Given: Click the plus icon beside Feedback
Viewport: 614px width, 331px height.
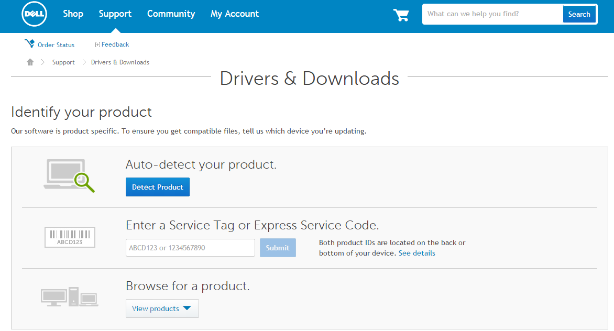Looking at the screenshot, I should (x=97, y=45).
